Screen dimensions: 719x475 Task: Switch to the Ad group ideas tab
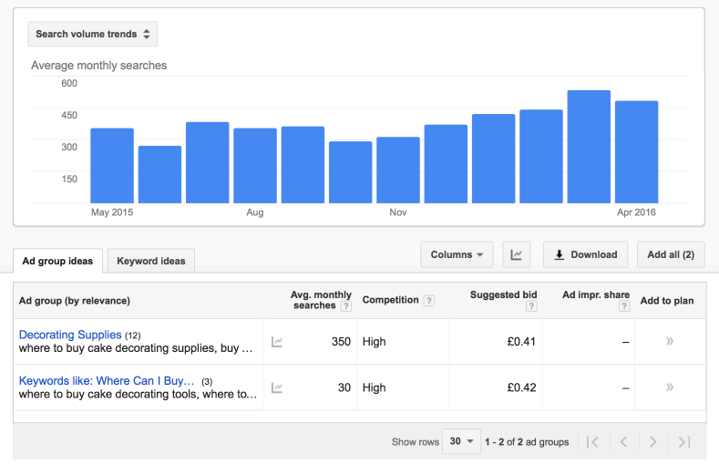[x=57, y=261]
